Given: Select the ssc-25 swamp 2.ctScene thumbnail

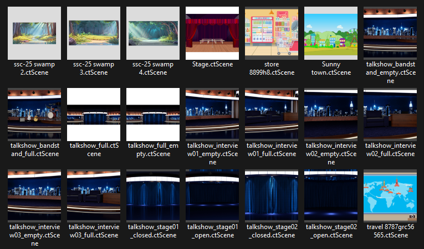Looking at the screenshot, I should point(34,33).
